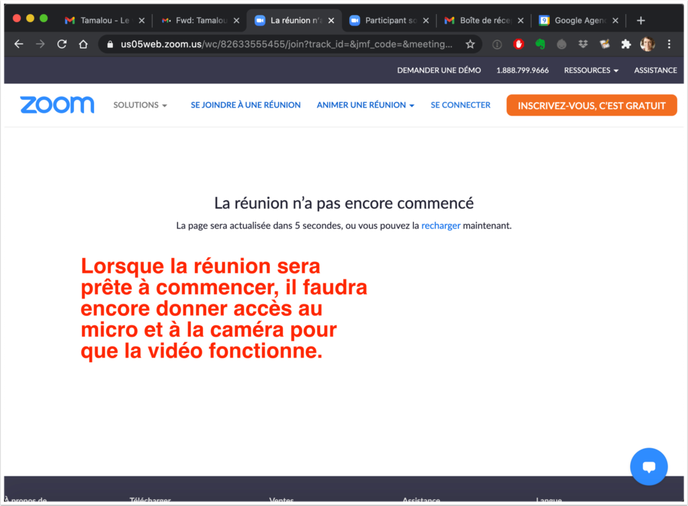Click Se joindre à une réunion link

[245, 105]
